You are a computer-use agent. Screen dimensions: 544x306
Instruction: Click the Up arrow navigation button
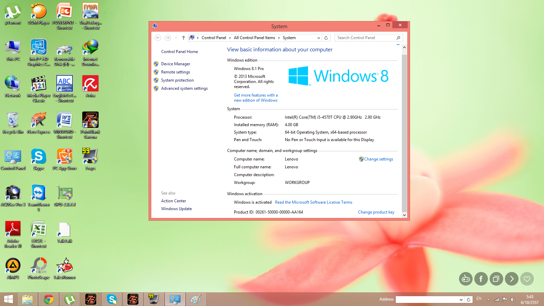point(184,38)
